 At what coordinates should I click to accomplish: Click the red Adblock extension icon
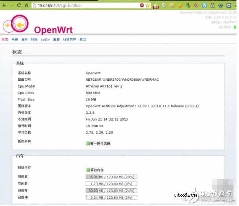pos(142,6)
